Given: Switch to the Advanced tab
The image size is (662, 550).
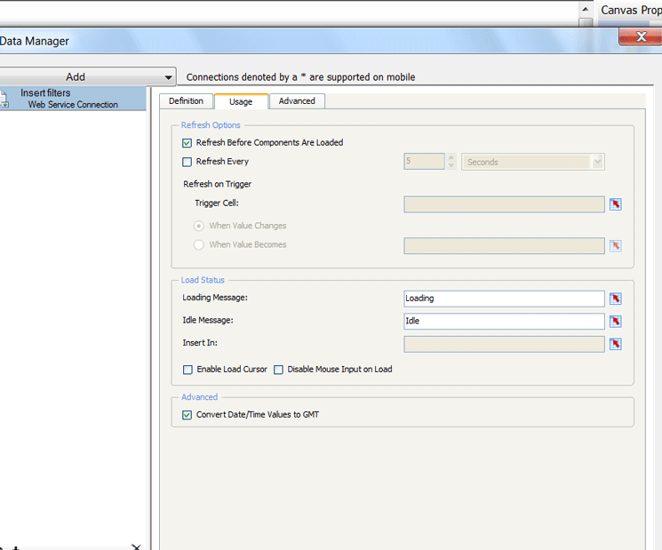Looking at the screenshot, I should coord(297,101).
